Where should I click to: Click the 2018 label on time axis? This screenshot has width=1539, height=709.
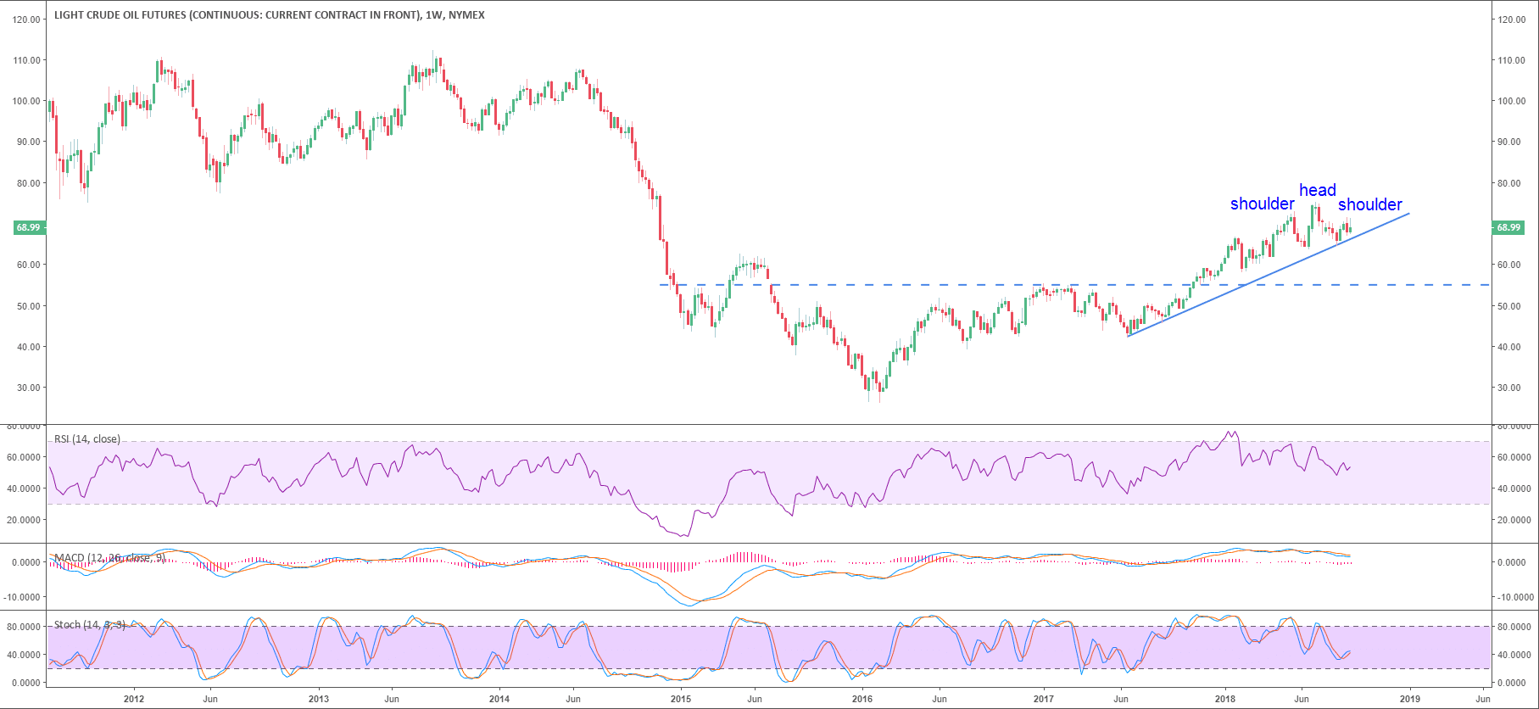[x=1224, y=700]
